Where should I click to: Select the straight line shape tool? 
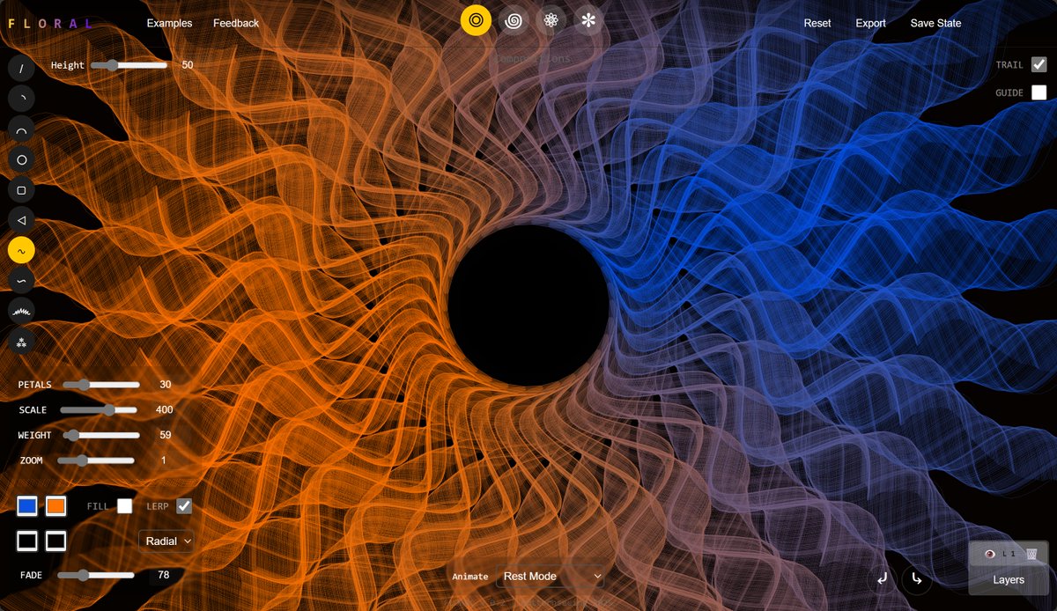(x=22, y=69)
